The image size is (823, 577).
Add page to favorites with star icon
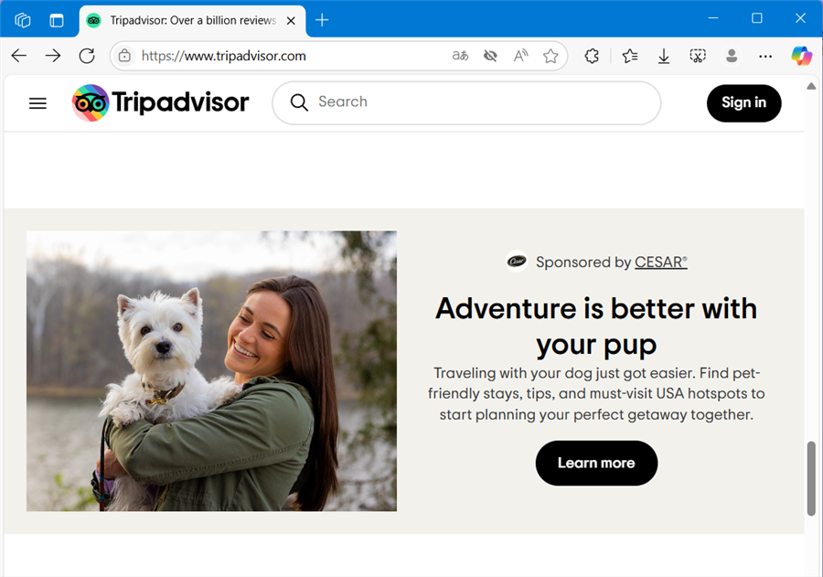550,56
